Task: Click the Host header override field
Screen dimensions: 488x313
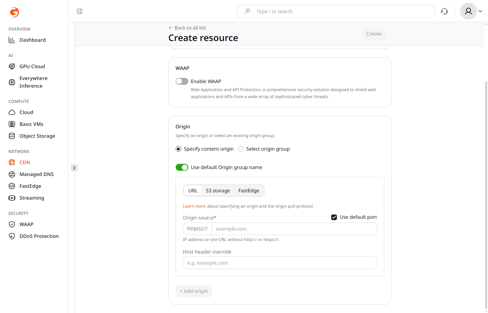Action: (280, 263)
